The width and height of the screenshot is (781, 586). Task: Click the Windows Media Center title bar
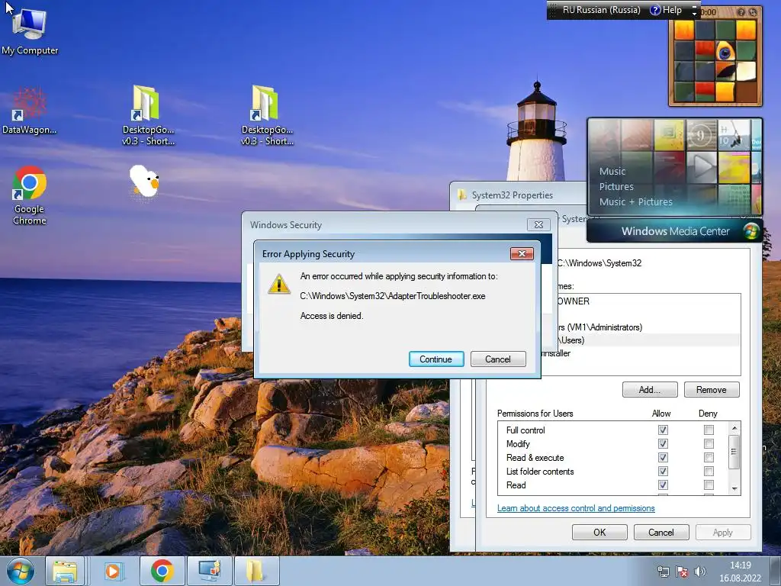pyautogui.click(x=675, y=230)
